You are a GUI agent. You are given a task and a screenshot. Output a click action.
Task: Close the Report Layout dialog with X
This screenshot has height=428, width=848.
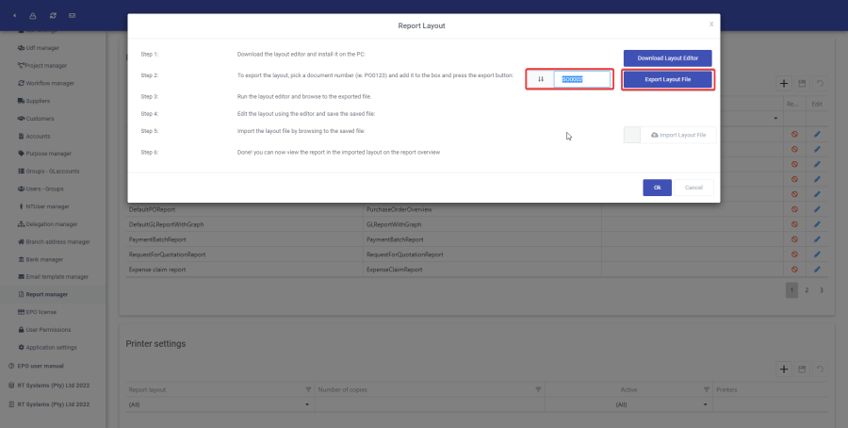click(711, 24)
